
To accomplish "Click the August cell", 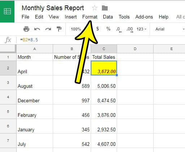I will pyautogui.click(x=35, y=83).
